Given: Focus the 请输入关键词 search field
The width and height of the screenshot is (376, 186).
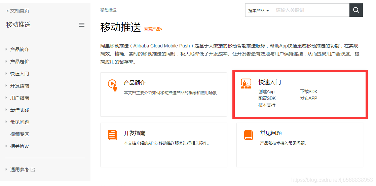Looking at the screenshot, I should point(310,10).
